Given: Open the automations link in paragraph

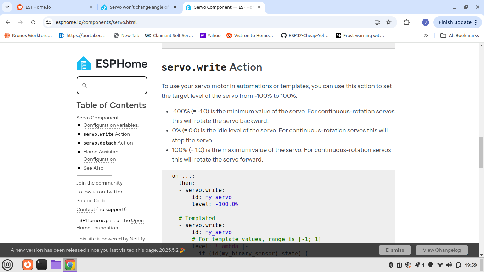Looking at the screenshot, I should 254,86.
